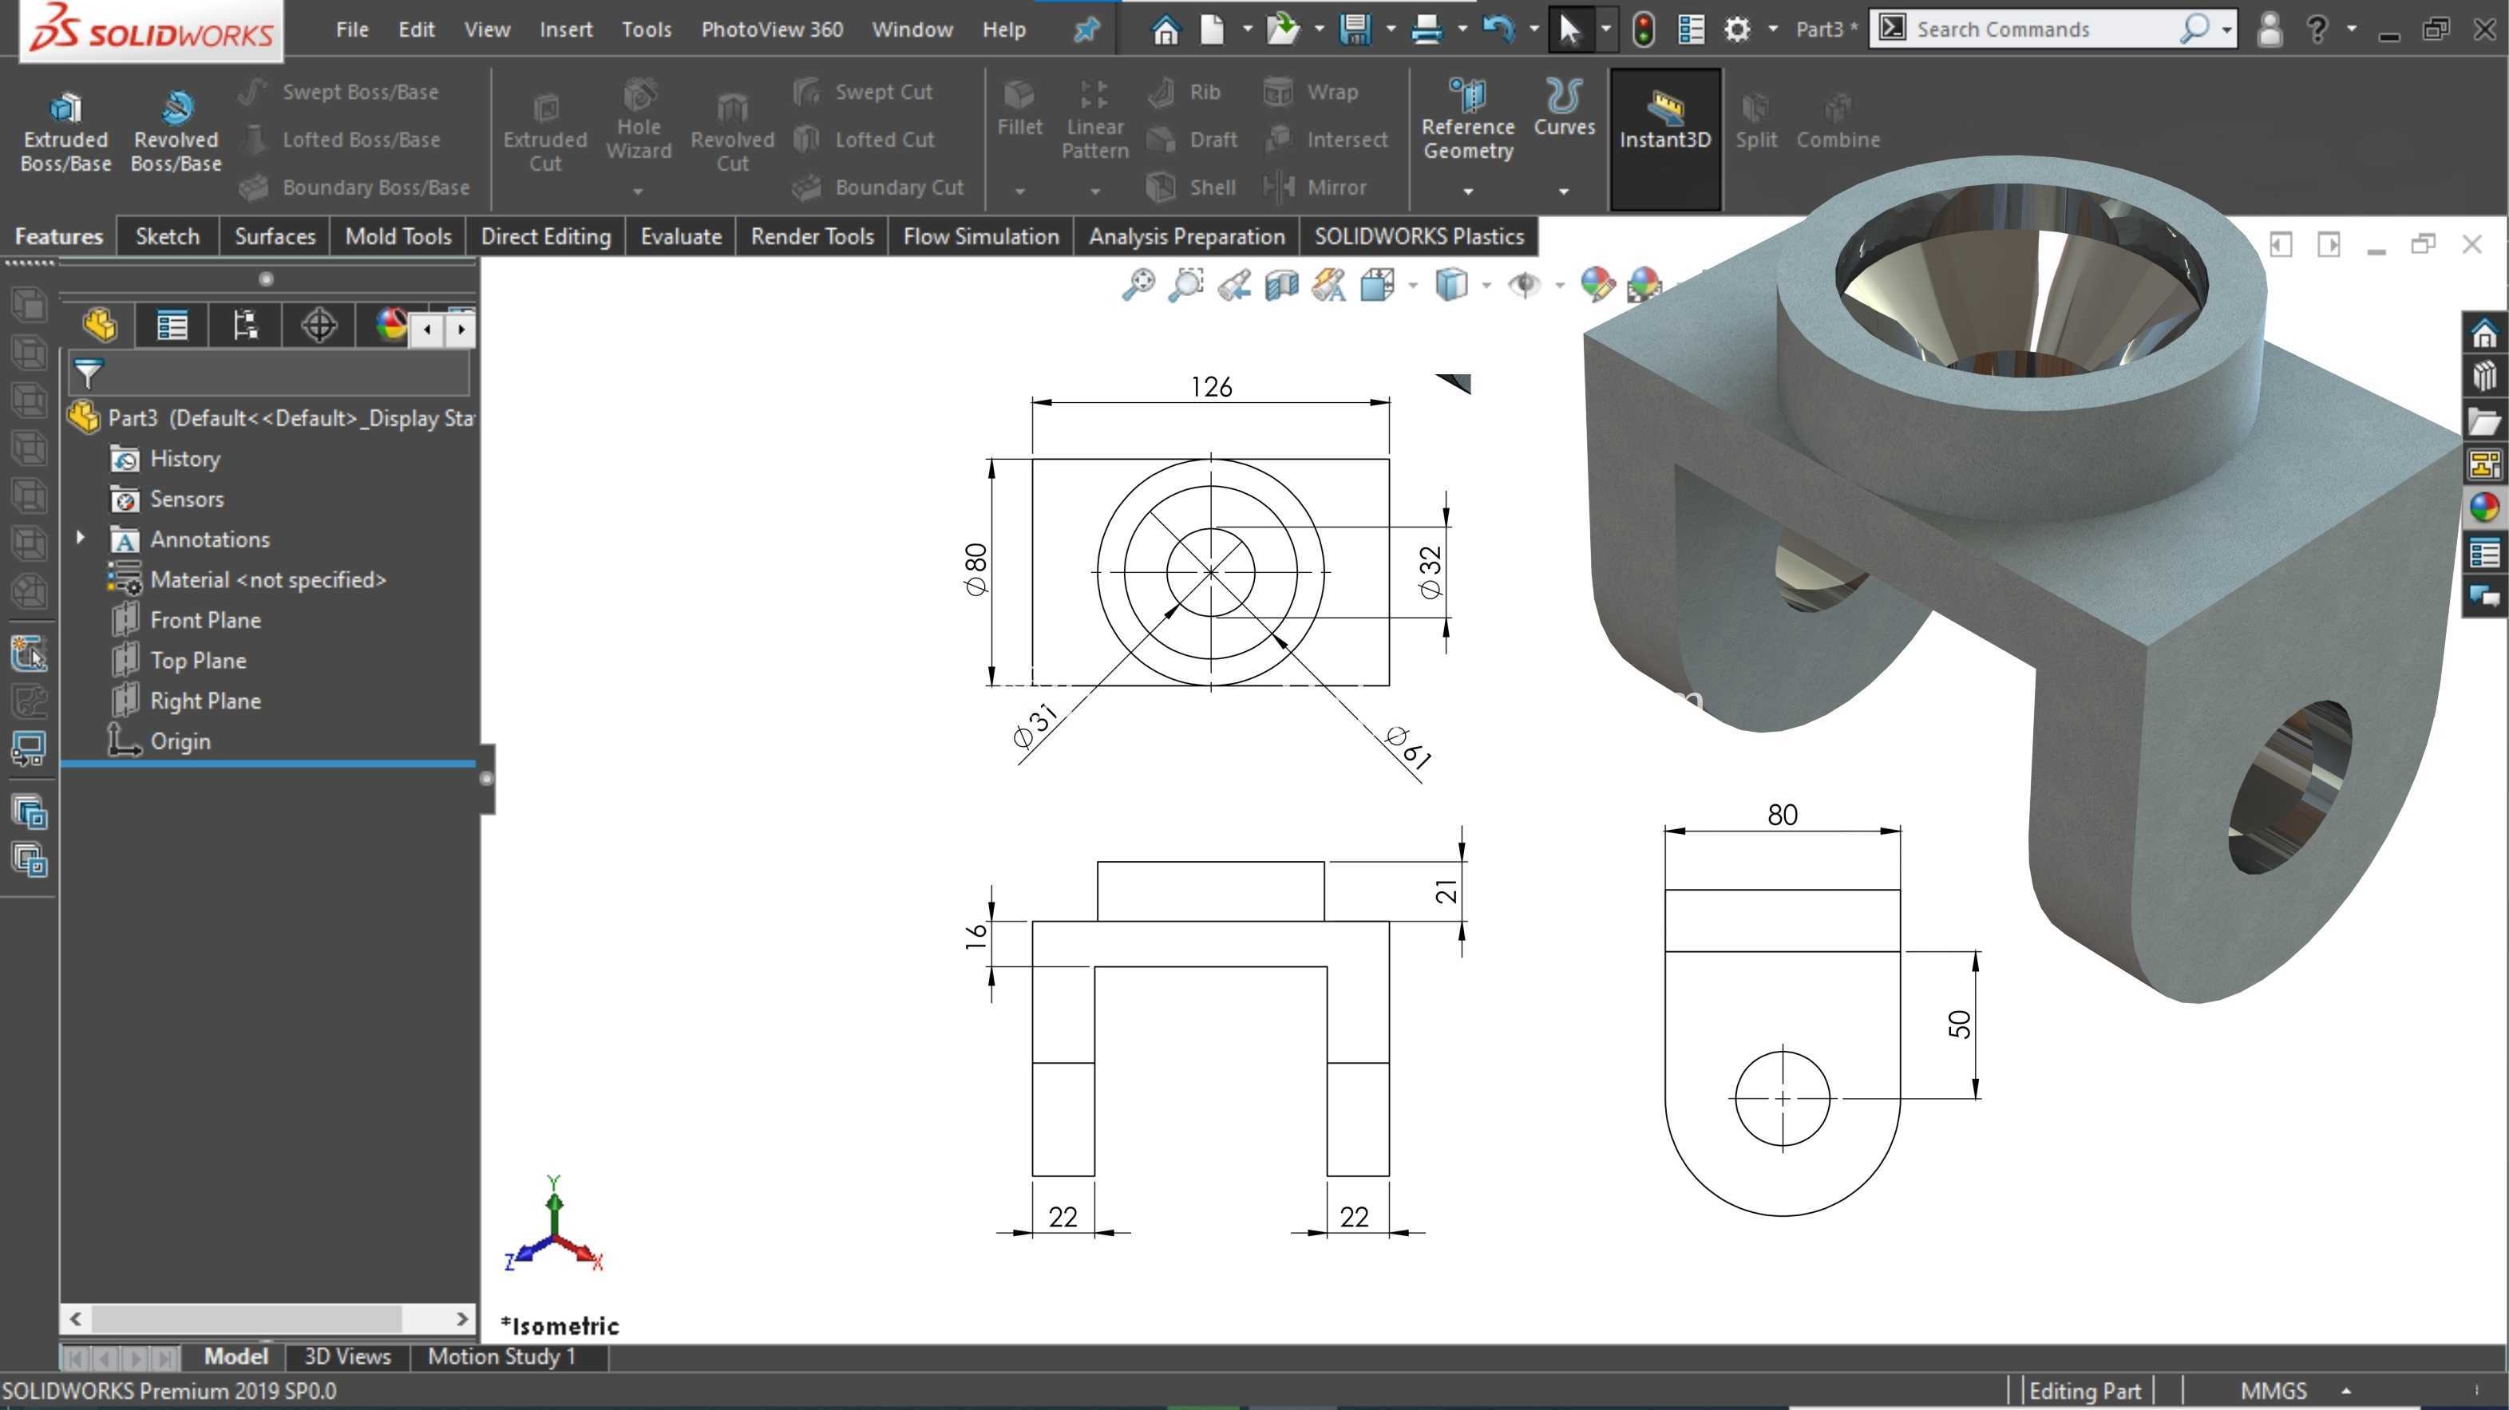This screenshot has height=1410, width=2509.
Task: Expand the Annotations tree node
Action: [81, 536]
